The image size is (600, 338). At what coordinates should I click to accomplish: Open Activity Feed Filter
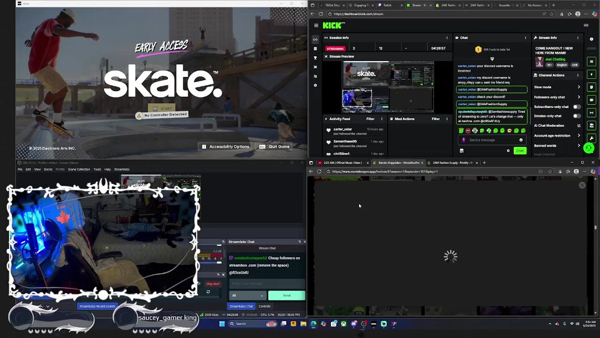[370, 119]
